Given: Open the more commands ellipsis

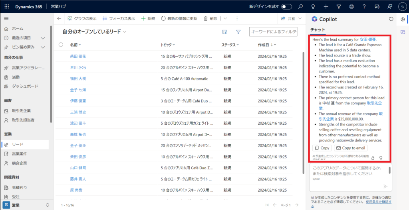Looking at the screenshot, I should (x=237, y=18).
